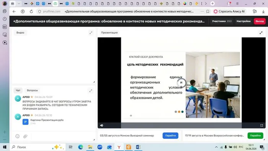Click the chat message input field

[x=62, y=136]
